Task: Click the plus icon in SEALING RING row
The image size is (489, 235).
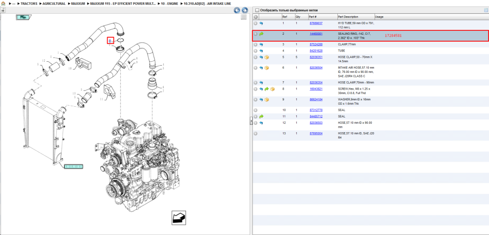Action: click(255, 34)
